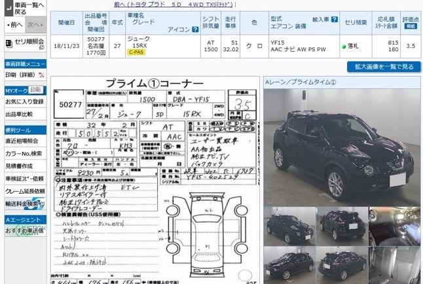The width and height of the screenshot is (423, 284).
Task: Add to favorites (お気に入り登録)
Action: [x=26, y=101]
